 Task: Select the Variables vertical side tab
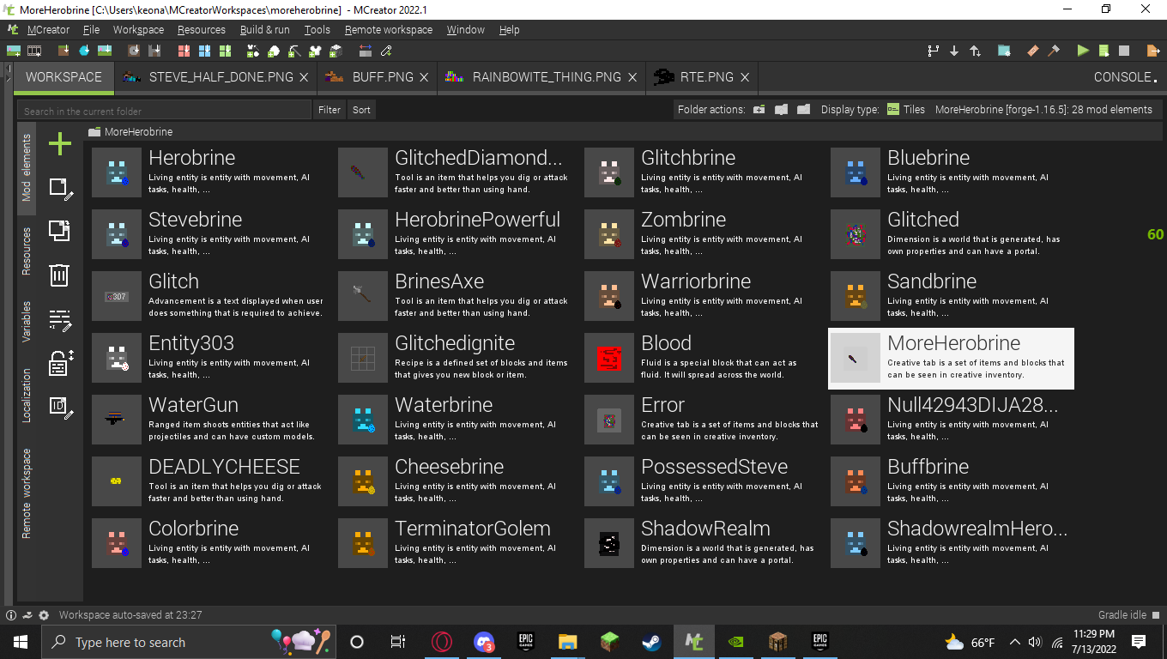pyautogui.click(x=27, y=322)
